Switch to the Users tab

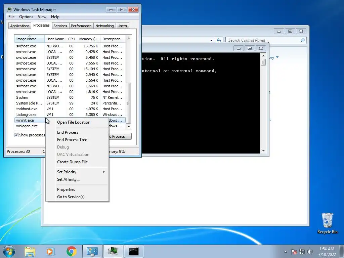122,26
